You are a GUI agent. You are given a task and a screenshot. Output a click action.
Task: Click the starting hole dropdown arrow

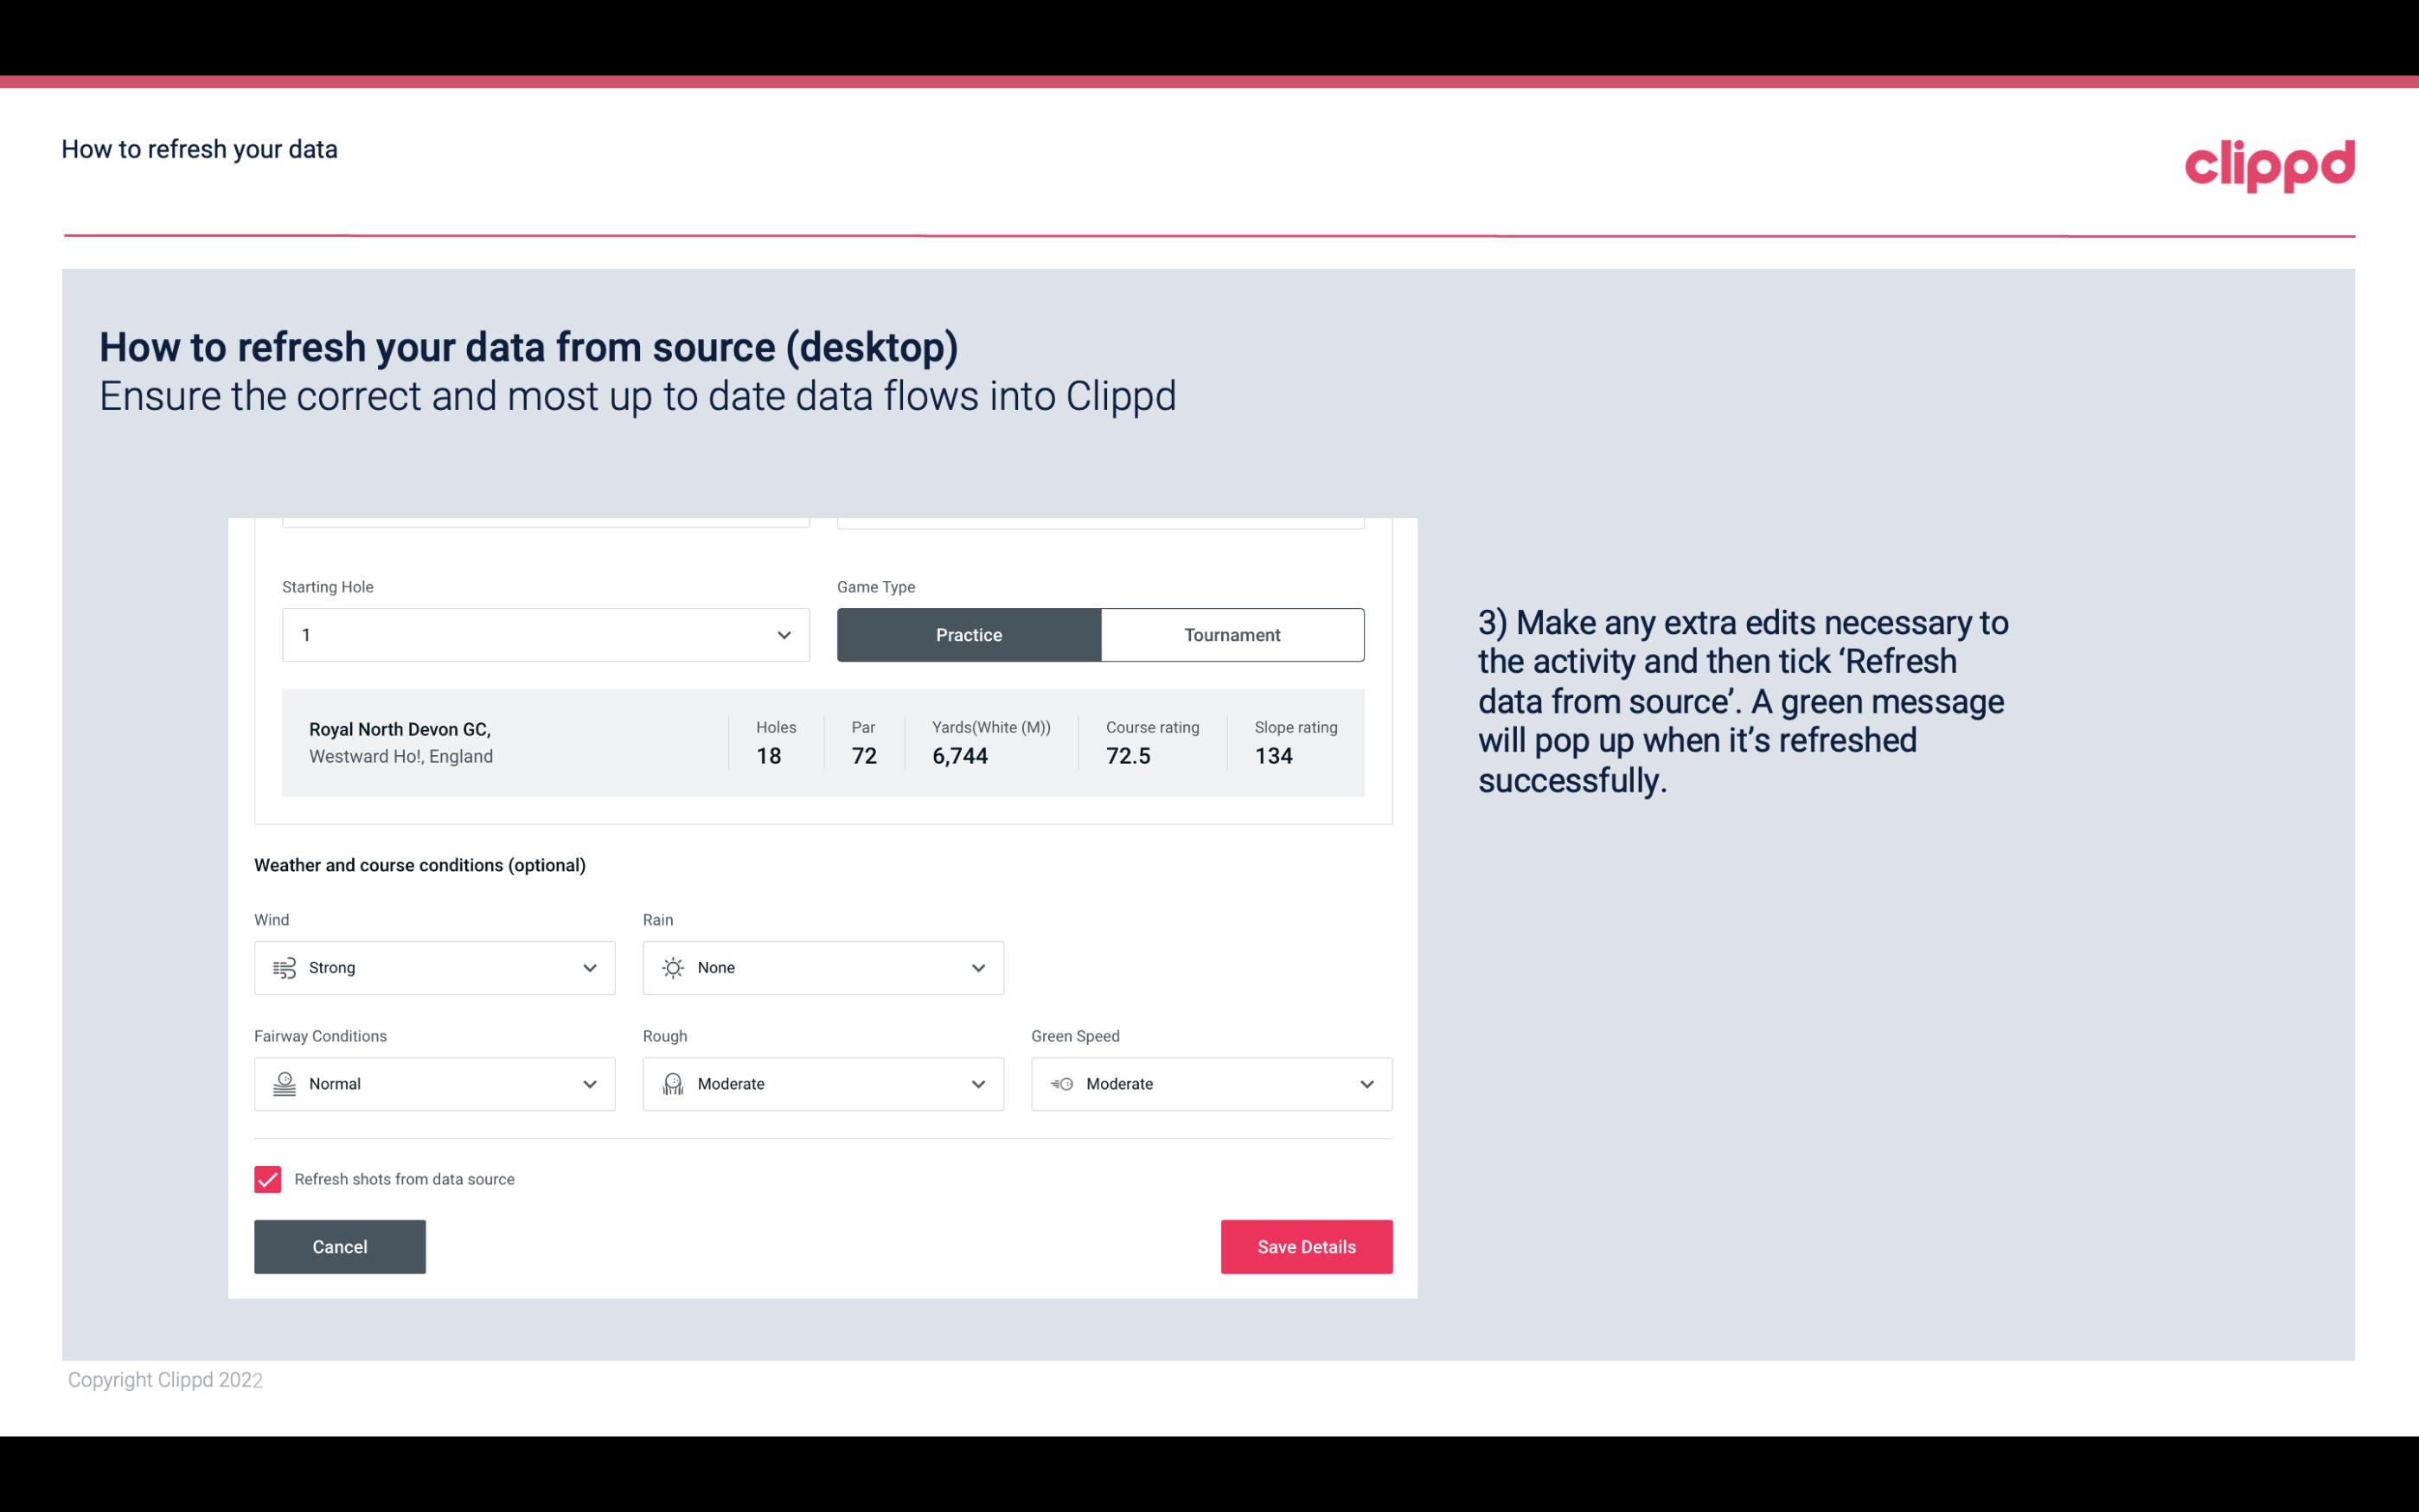pos(784,634)
